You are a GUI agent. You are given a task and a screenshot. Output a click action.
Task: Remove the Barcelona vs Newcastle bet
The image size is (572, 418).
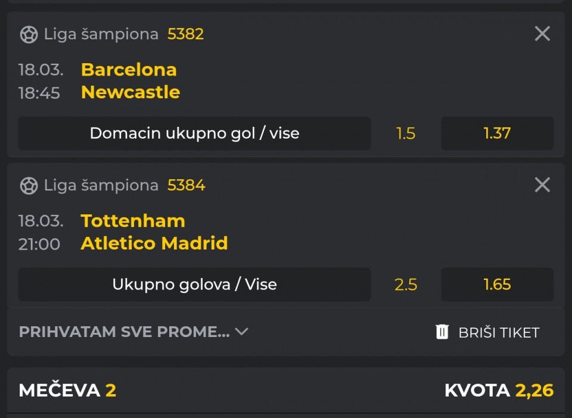(x=542, y=34)
